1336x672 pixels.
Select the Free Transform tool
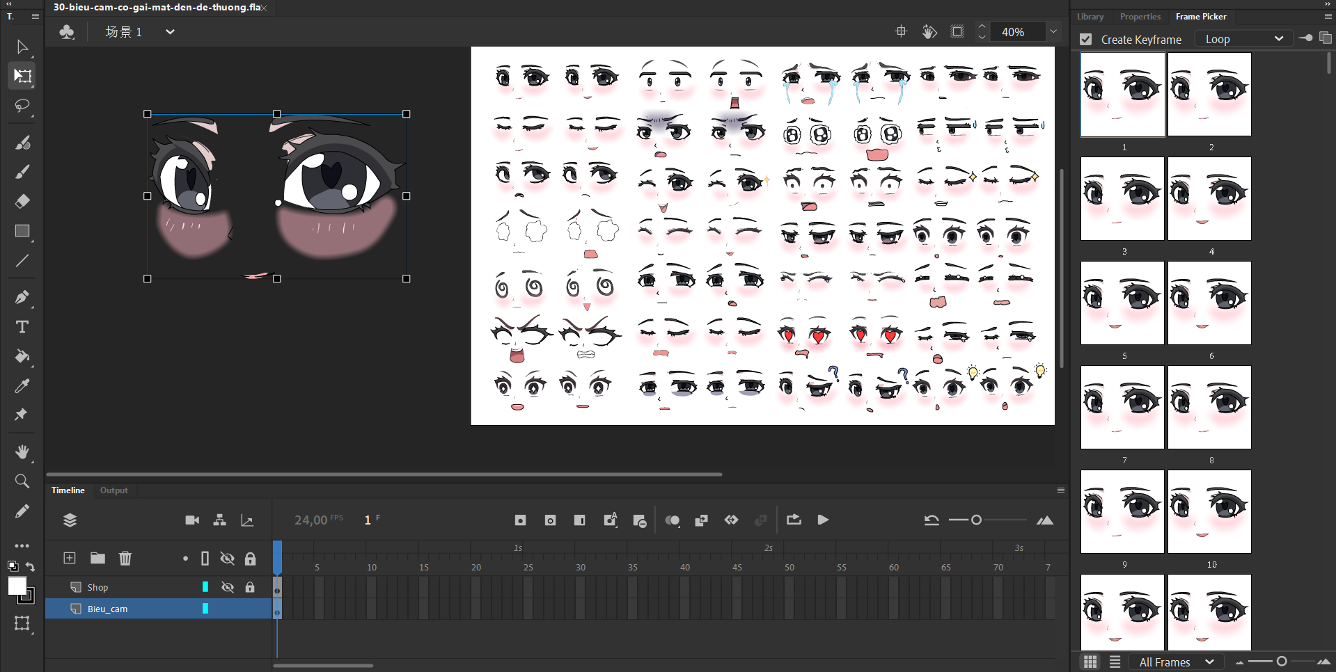pyautogui.click(x=22, y=77)
